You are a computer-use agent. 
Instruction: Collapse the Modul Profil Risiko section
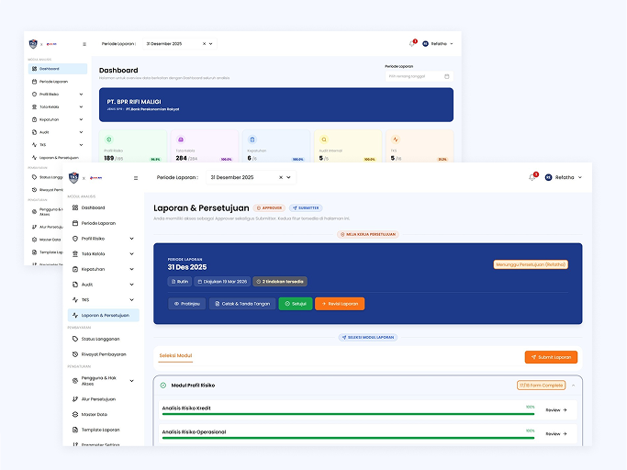pos(576,386)
